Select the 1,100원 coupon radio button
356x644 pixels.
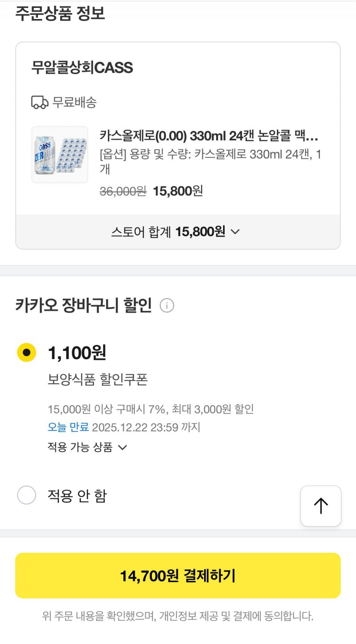[27, 352]
